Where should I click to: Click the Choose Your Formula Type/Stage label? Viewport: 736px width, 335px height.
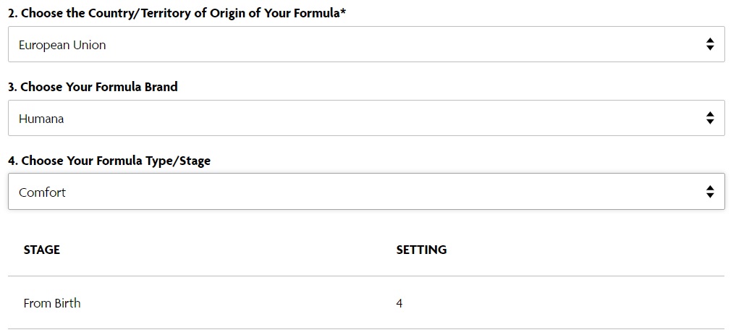coord(109,161)
